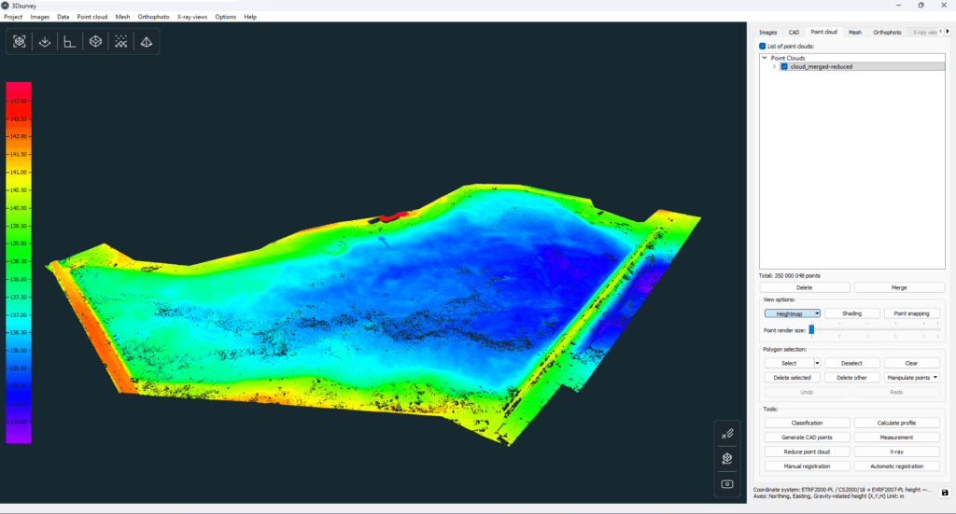Click the save coordinate system floppy icon

tap(945, 493)
